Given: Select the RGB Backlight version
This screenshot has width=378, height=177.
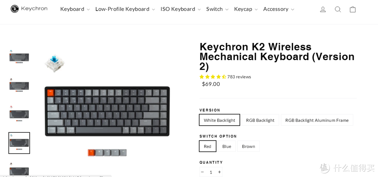Looking at the screenshot, I should point(260,120).
